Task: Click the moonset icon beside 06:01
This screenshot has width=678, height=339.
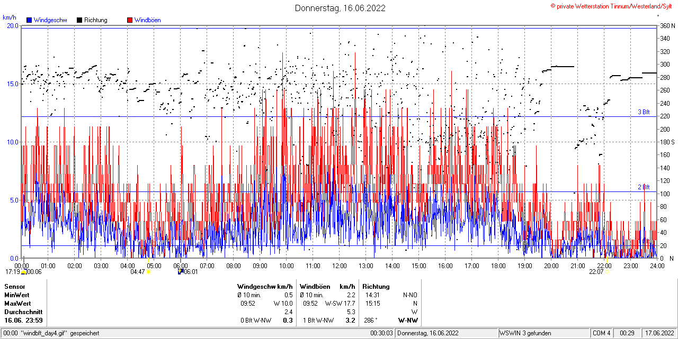Action: pos(180,272)
